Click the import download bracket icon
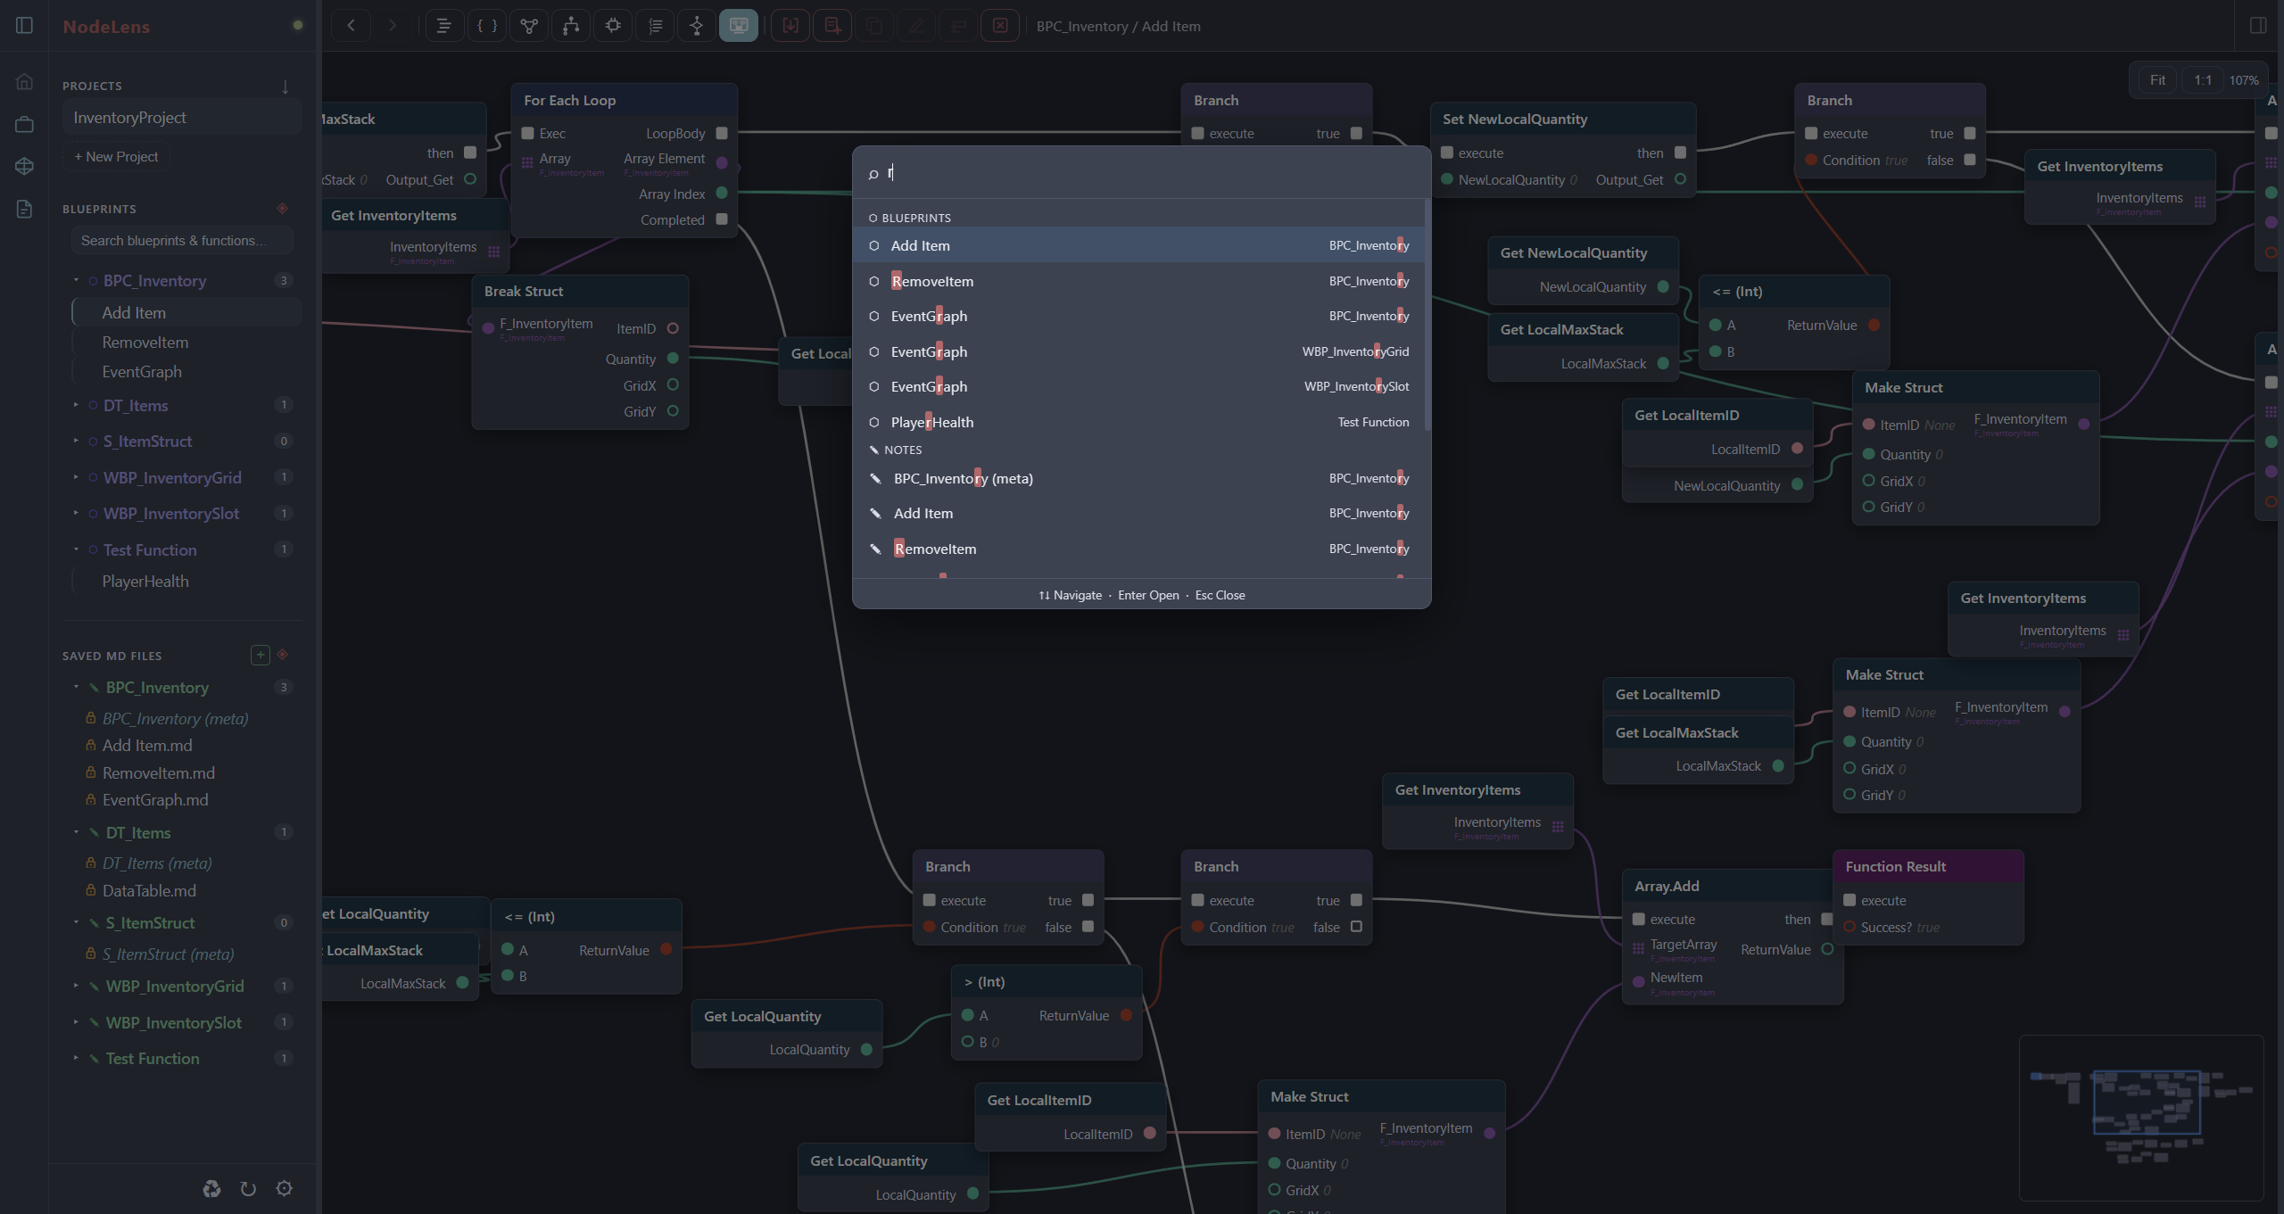The width and height of the screenshot is (2284, 1214). (x=790, y=26)
